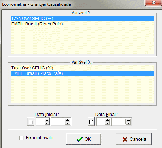Viewport: 162px width, 148px height.
Task: Increase second Data Inicial spinner value
Action: (67, 120)
